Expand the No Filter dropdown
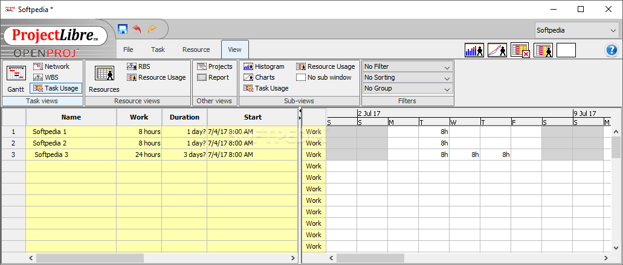 (x=408, y=66)
